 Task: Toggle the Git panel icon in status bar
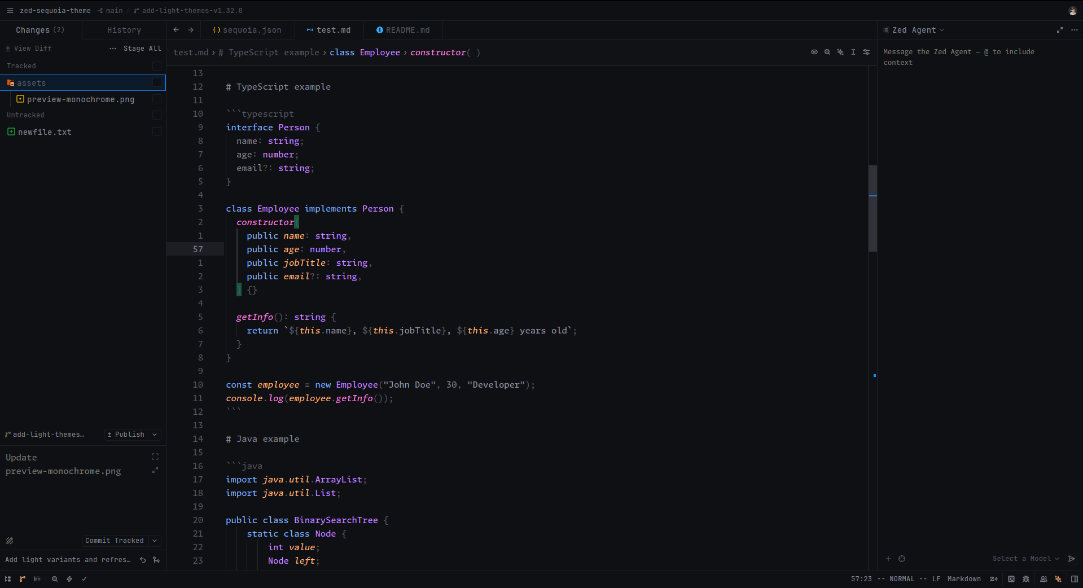[x=23, y=579]
